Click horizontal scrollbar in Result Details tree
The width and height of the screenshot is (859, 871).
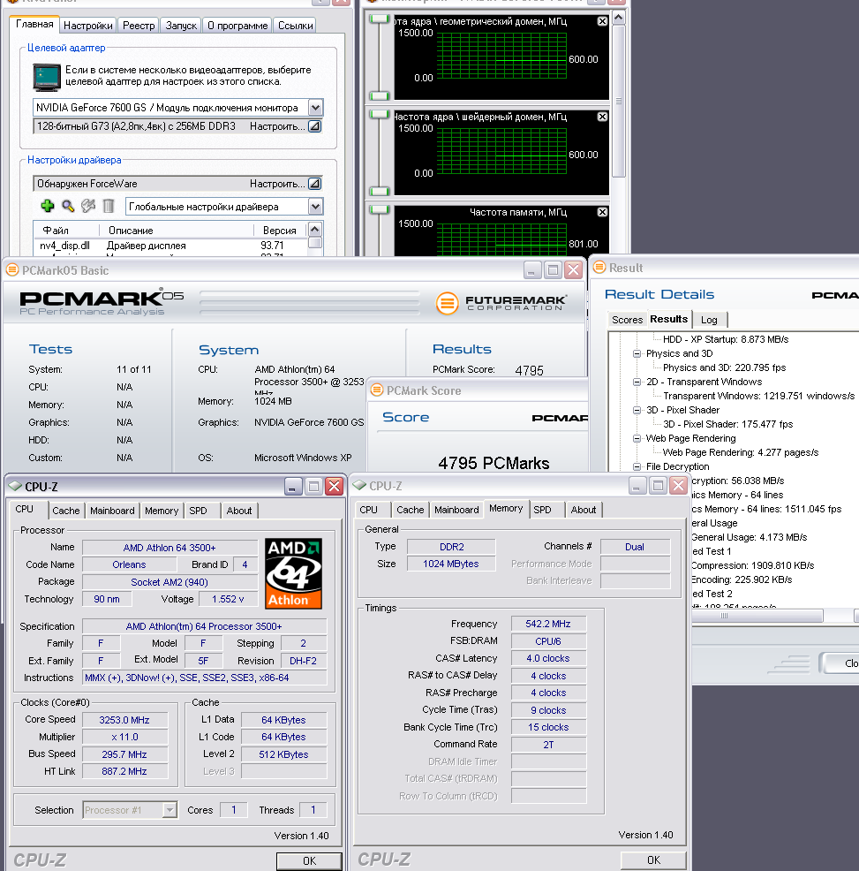pos(757,616)
